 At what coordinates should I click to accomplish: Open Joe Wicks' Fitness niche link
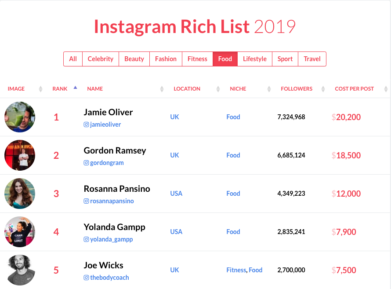[x=236, y=270]
